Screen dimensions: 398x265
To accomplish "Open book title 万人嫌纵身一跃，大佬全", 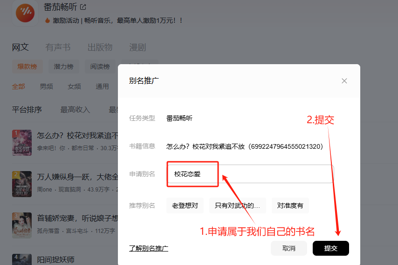I will pyautogui.click(x=77, y=177).
